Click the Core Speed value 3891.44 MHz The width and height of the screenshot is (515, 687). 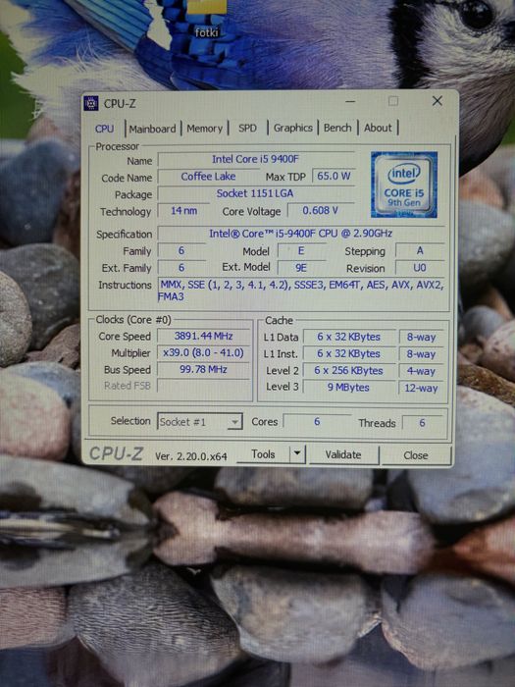click(x=204, y=336)
